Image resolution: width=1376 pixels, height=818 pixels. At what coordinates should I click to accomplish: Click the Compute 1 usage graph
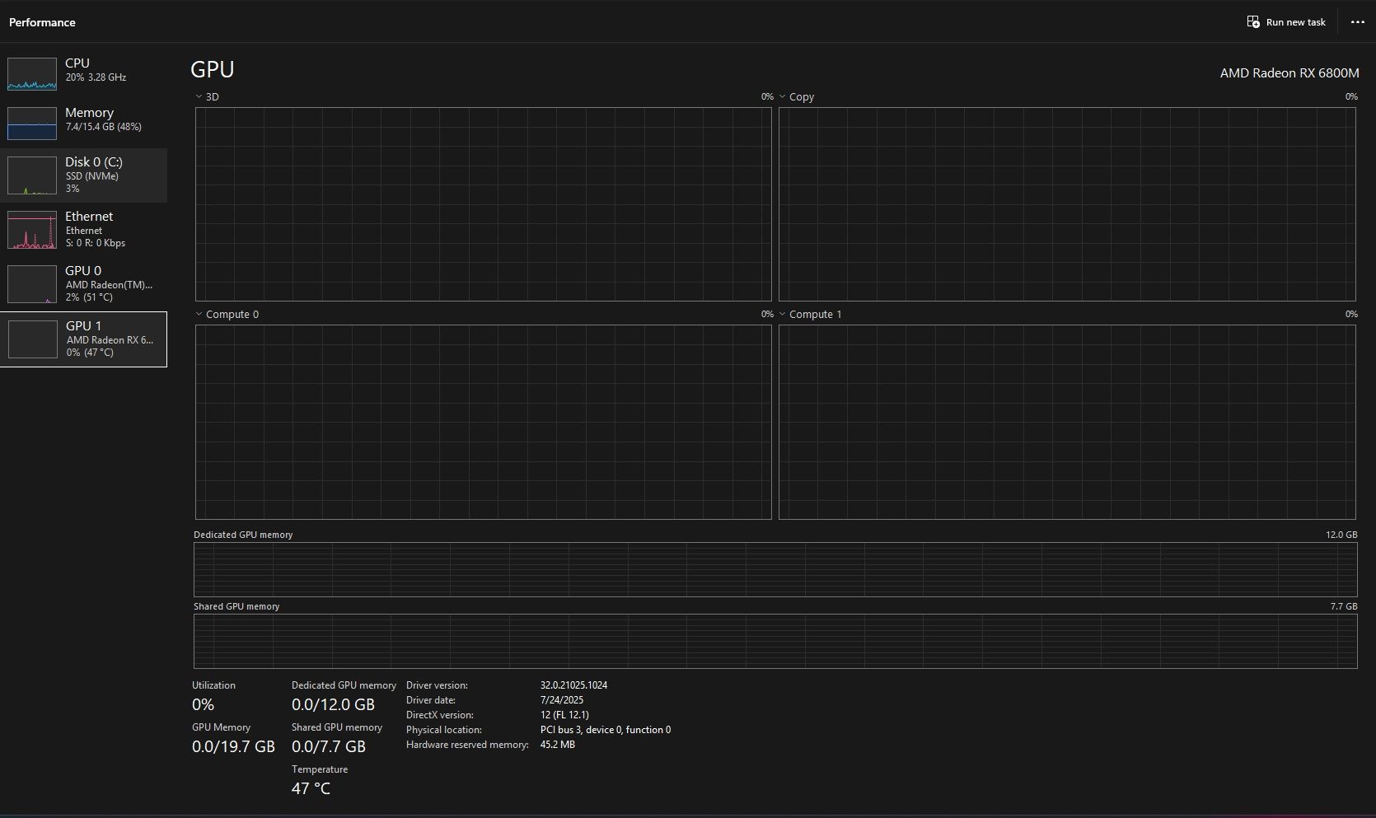coord(1067,422)
